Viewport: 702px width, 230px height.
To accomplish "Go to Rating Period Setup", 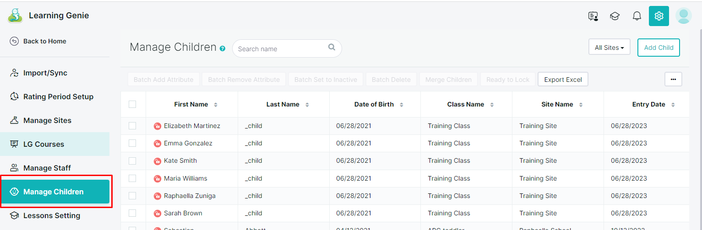I will tap(58, 96).
